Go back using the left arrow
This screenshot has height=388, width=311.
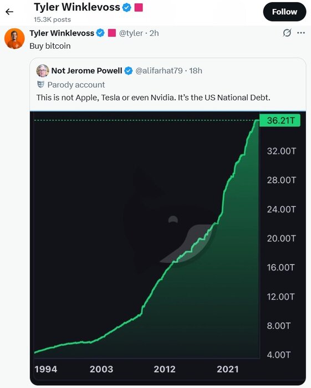(x=9, y=12)
